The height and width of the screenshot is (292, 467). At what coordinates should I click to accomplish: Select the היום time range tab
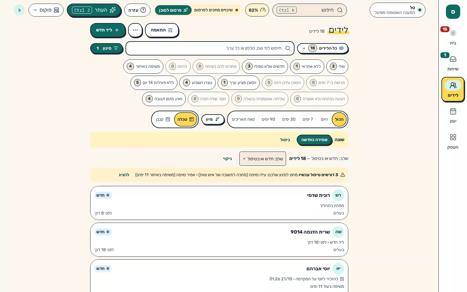click(x=324, y=119)
